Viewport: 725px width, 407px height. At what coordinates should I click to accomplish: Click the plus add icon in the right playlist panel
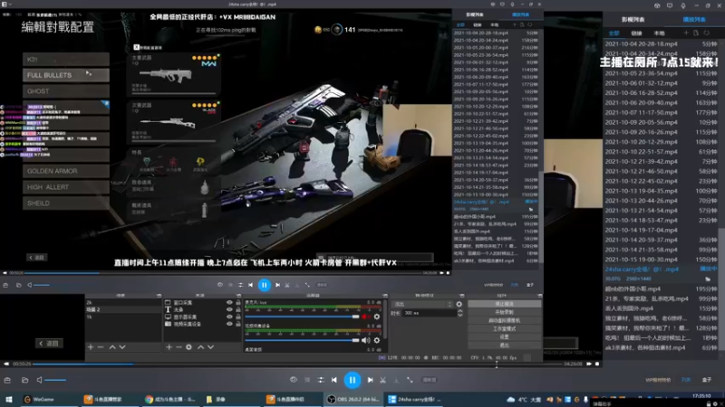point(686,33)
